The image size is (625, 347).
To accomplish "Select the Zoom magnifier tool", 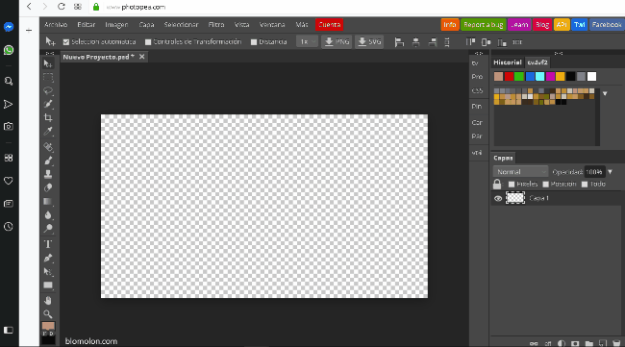I will pyautogui.click(x=48, y=314).
